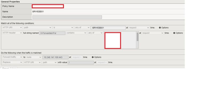Open Options gear for the HTTP URI condition

(164, 28)
